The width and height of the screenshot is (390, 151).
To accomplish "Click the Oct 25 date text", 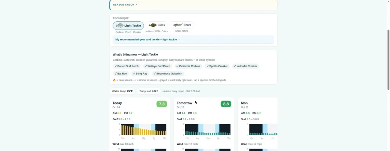I will click(x=180, y=107).
